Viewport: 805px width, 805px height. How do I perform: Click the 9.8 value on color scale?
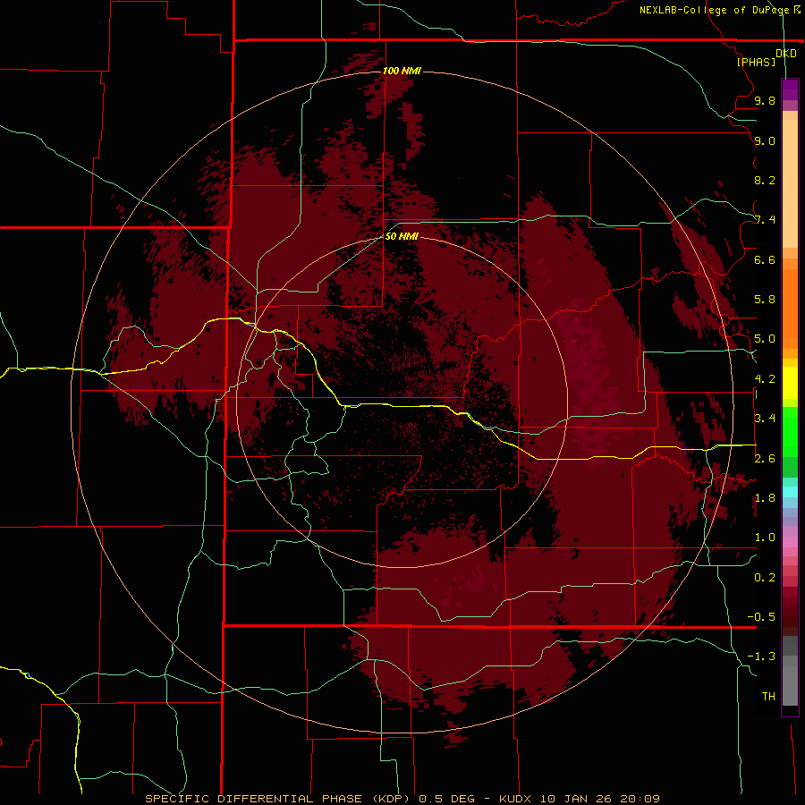765,100
